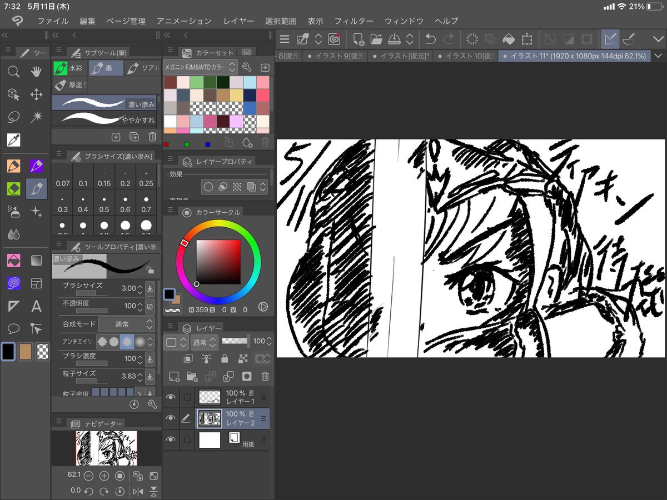Screen dimensions: 667x500
Task: Hide レイヤー2 using its eye icon
Action: [171, 418]
